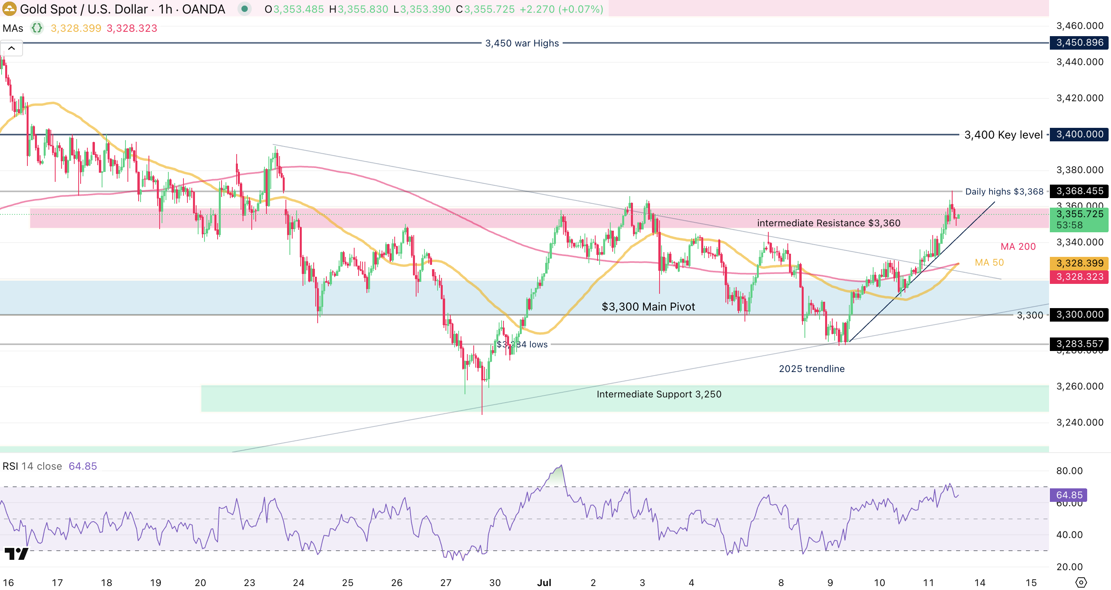This screenshot has height=590, width=1111.
Task: Click '2025 trendline' annotation
Action: tap(812, 369)
